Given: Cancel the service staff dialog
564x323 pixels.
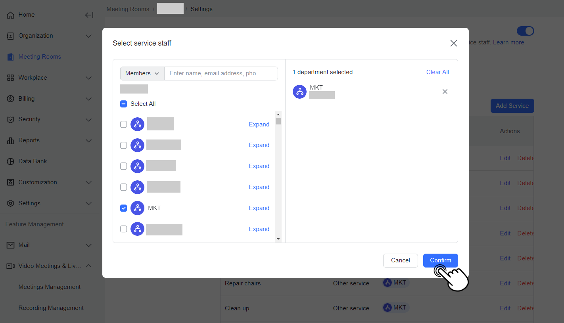Looking at the screenshot, I should tap(401, 260).
